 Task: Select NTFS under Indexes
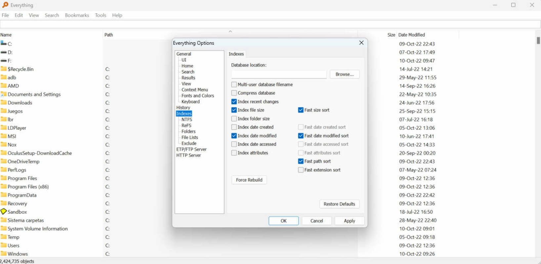pos(187,119)
